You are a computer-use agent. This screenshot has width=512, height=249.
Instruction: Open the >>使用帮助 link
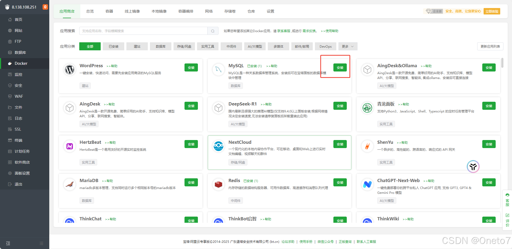click(x=330, y=31)
